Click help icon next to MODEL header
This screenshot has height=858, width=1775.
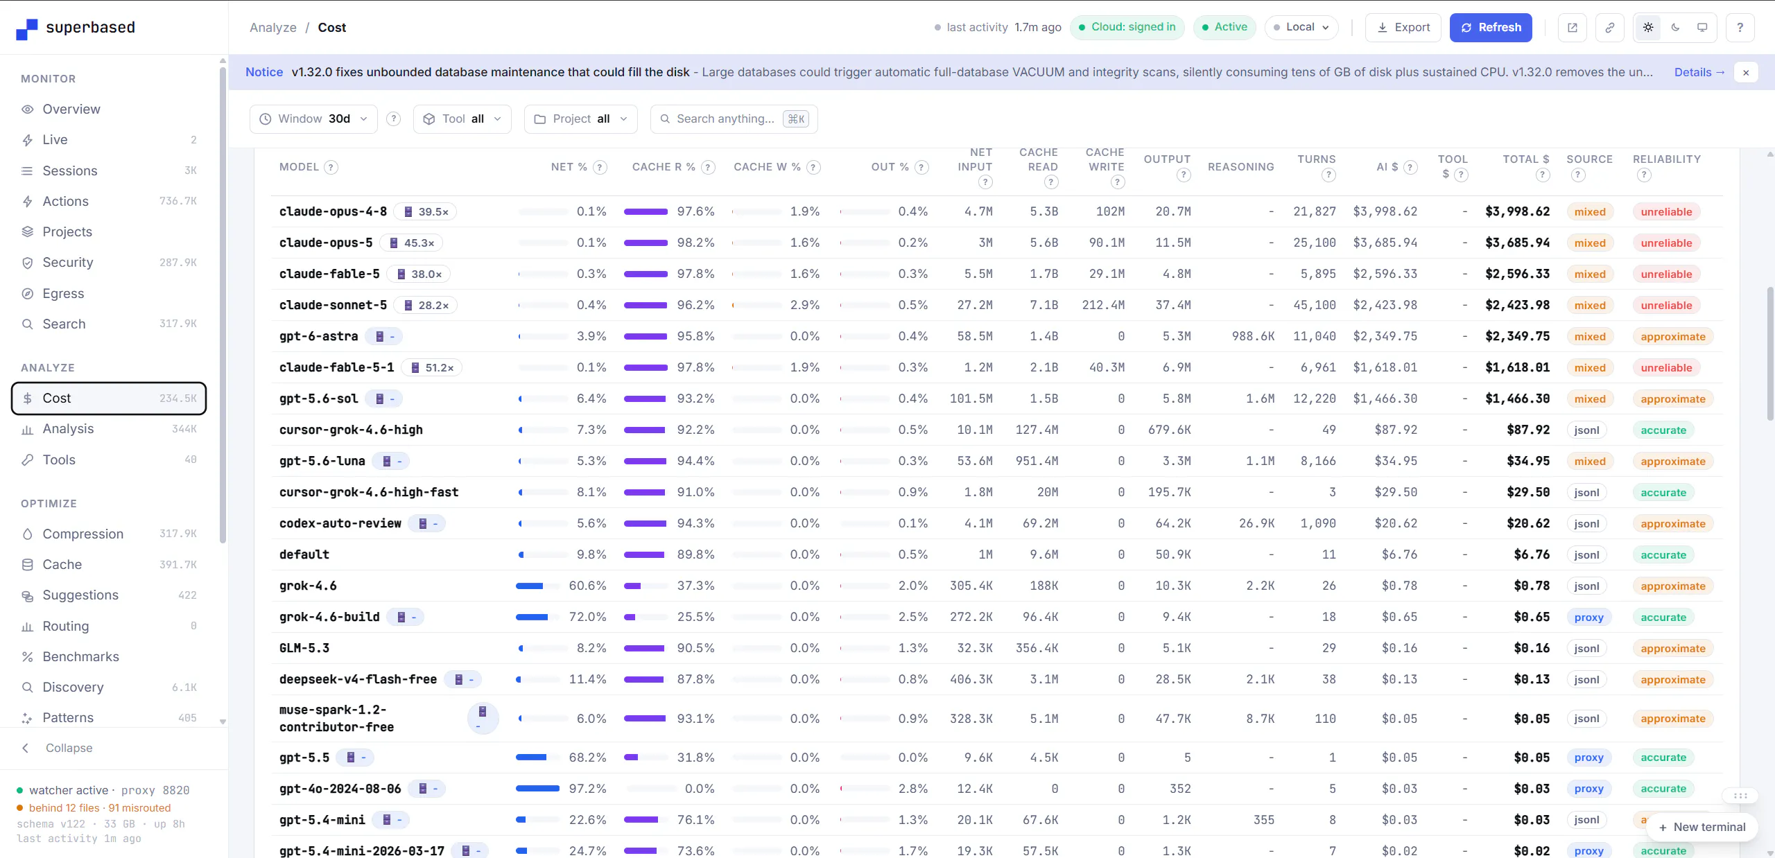click(x=331, y=167)
